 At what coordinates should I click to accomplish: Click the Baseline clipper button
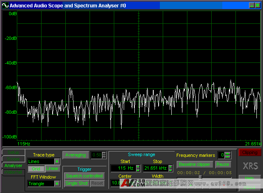pos(195,164)
